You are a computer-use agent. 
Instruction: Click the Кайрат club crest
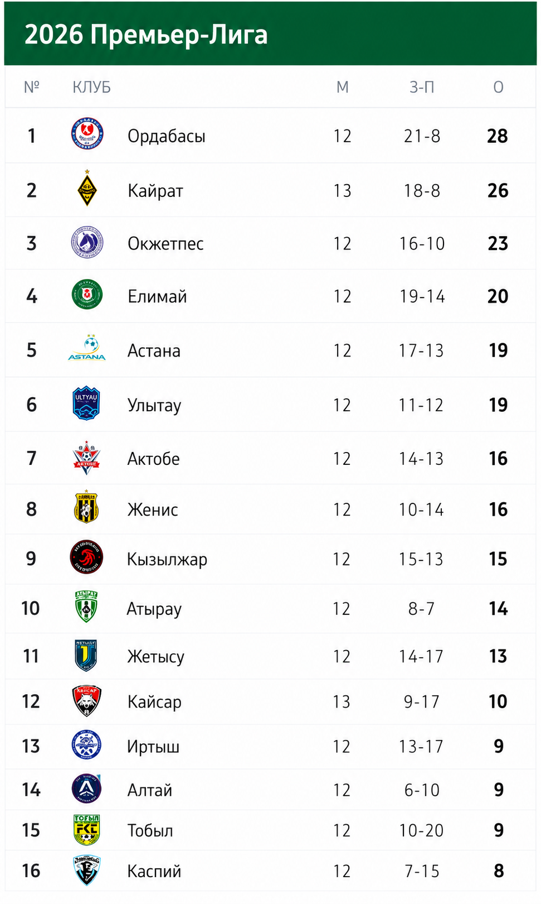click(87, 189)
